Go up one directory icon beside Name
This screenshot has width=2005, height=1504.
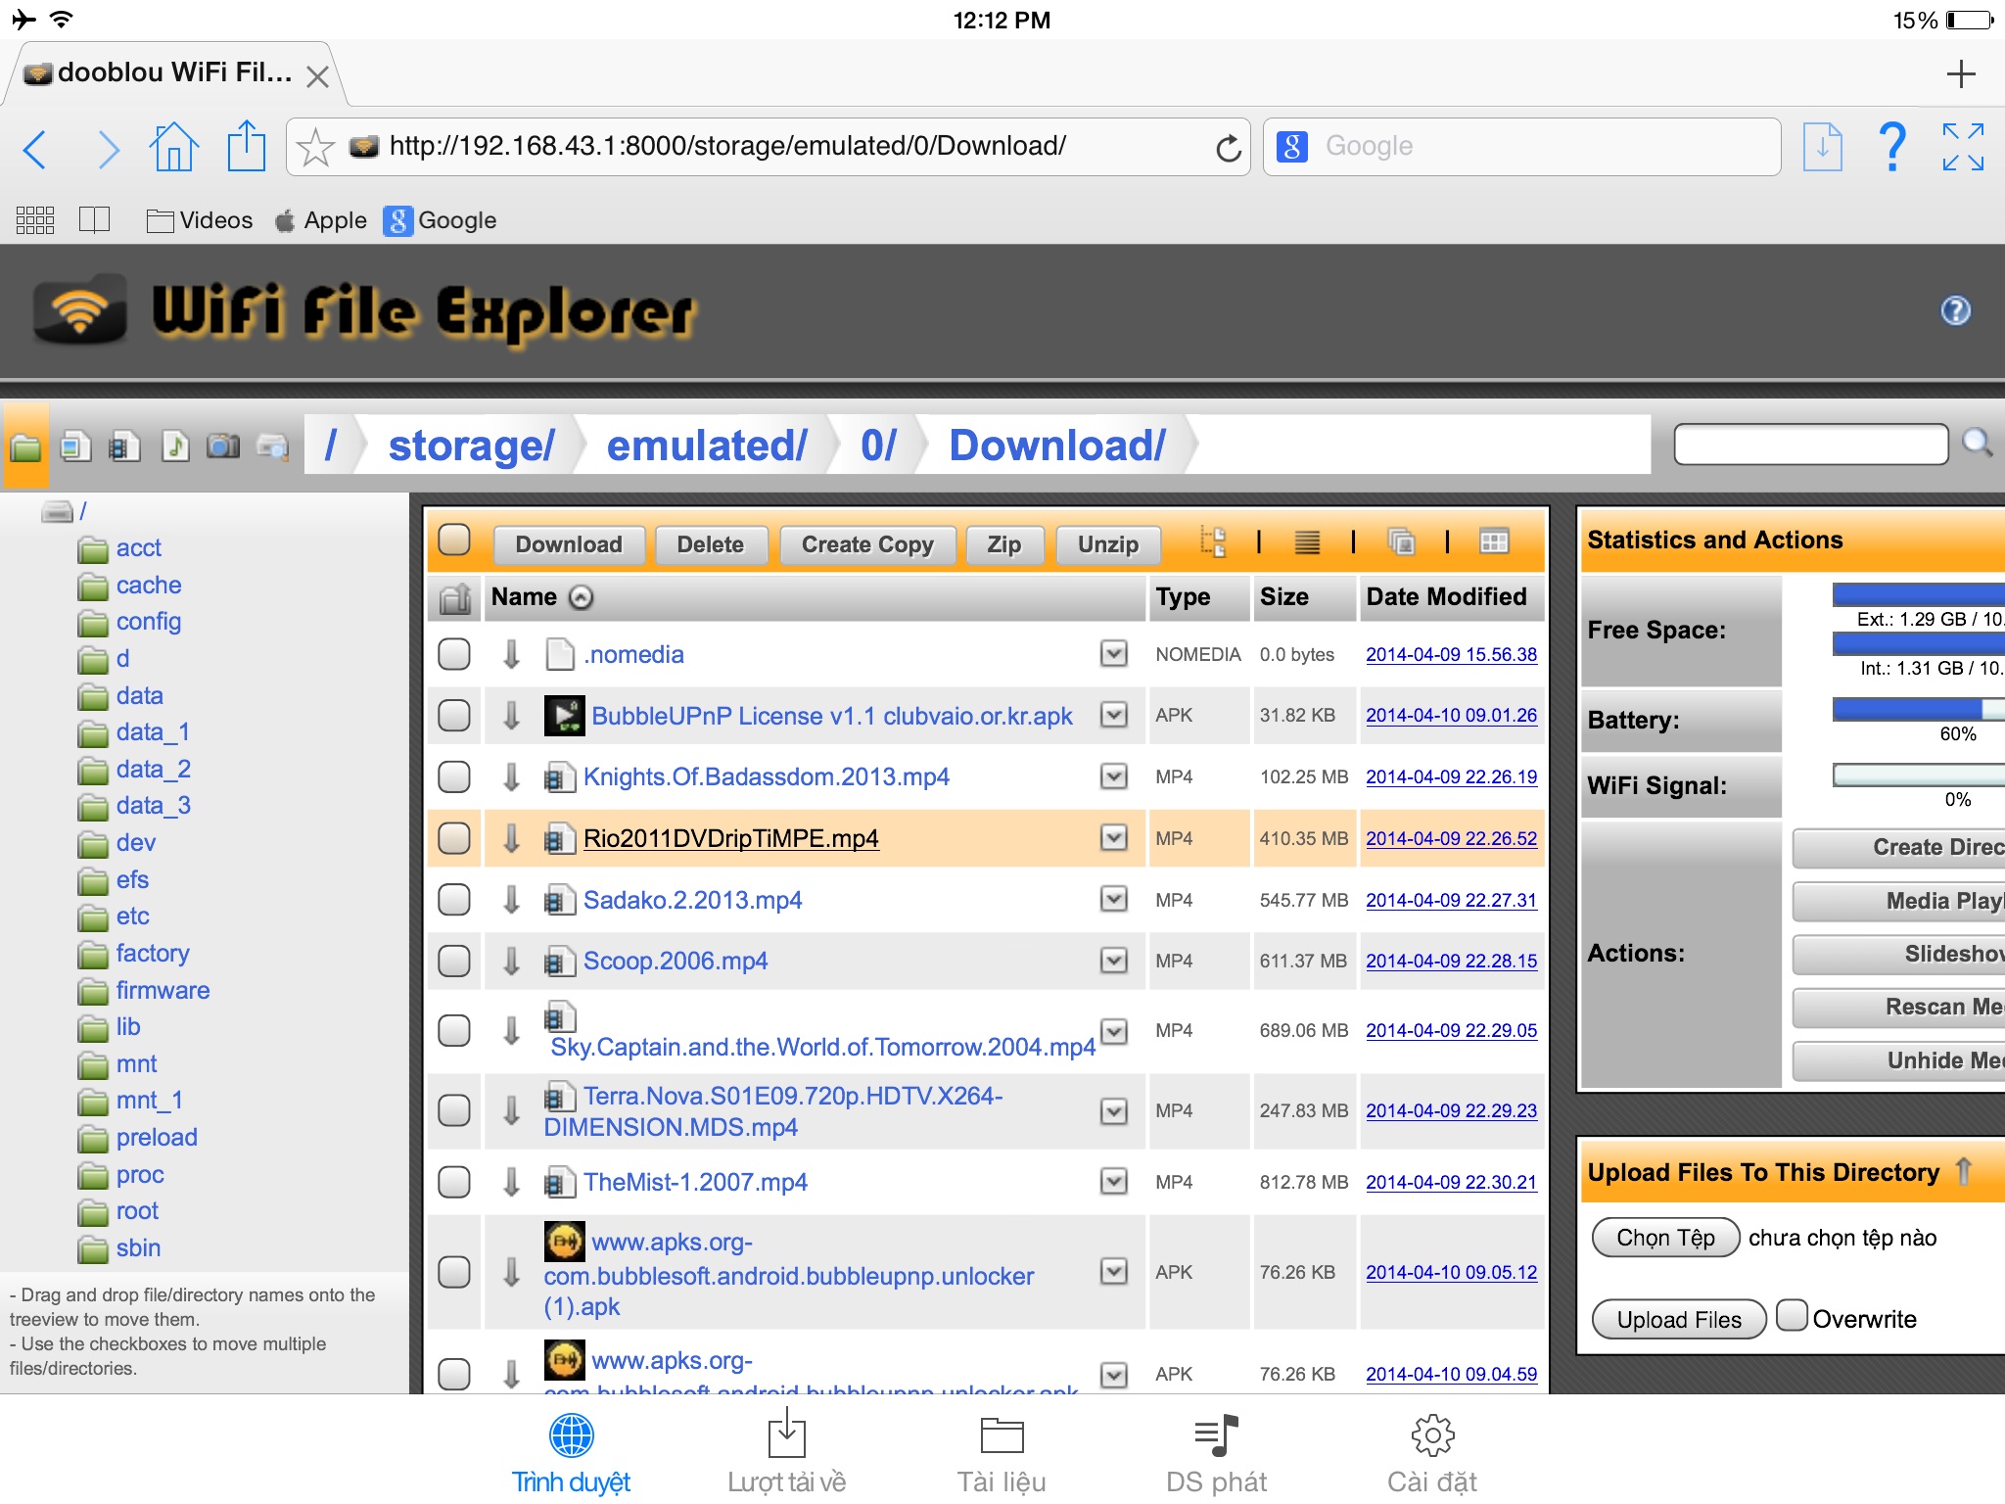pos(455,597)
